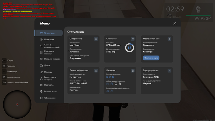
Task: Click the gear icon beside Настройки
Action: [x=41, y=85]
